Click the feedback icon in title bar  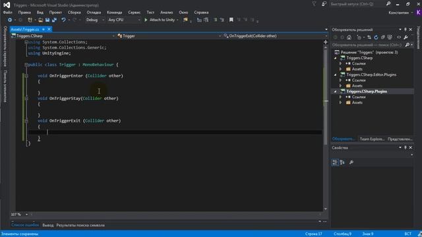pos(324,4)
